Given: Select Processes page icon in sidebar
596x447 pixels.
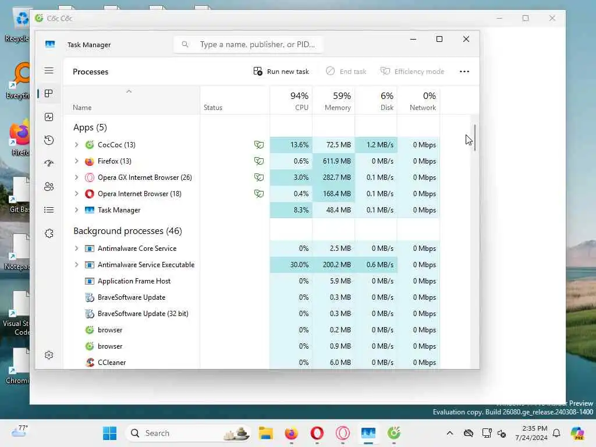Looking at the screenshot, I should pyautogui.click(x=49, y=94).
